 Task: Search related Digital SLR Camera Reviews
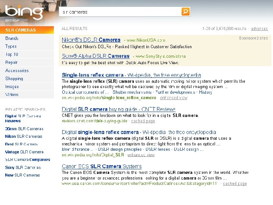tap(23, 118)
